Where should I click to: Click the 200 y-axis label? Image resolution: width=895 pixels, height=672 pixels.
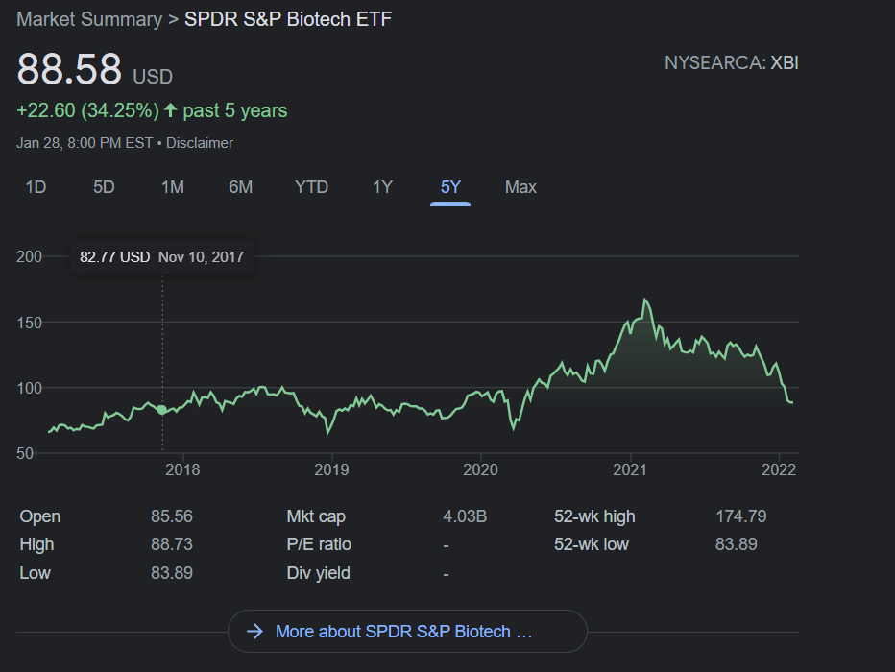(29, 256)
